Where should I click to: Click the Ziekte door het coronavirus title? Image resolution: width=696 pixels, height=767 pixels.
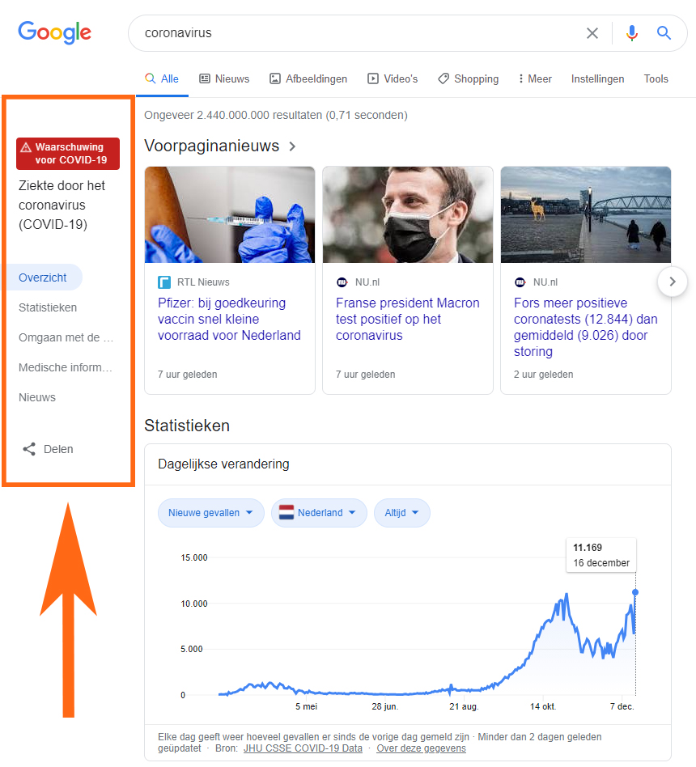point(62,205)
